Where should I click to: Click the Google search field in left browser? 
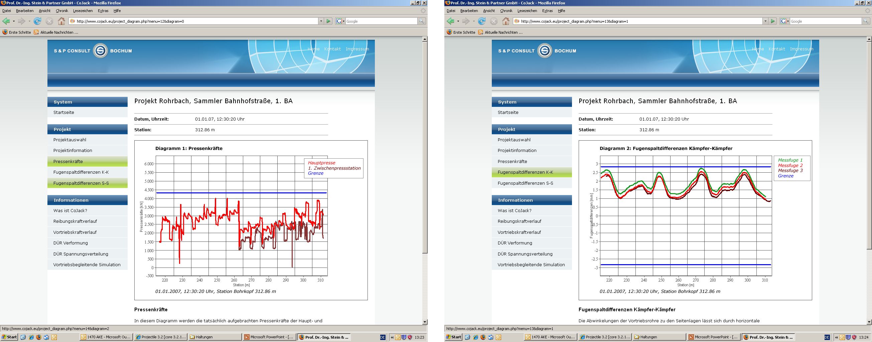[x=381, y=21]
